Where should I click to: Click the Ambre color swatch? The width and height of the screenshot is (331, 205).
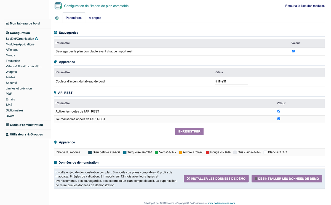tap(180, 152)
